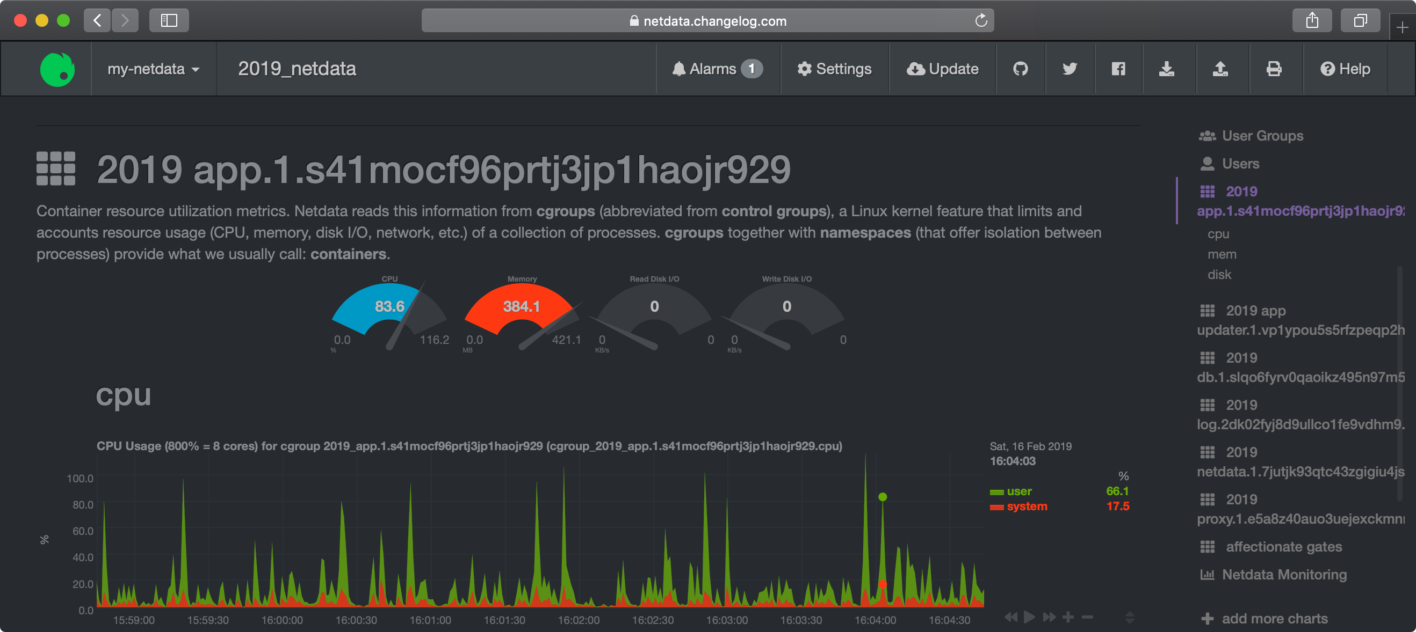
Task: Pan CPU chart left with rewind icon
Action: 1010,617
